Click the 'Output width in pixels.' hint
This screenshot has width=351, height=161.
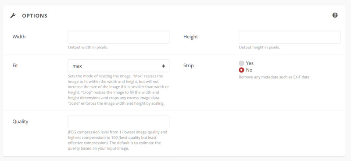pos(88,48)
